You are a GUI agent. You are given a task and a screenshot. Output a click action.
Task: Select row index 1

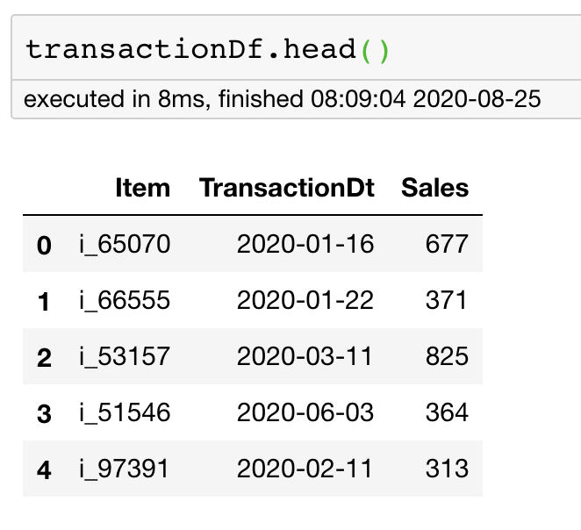[44, 301]
